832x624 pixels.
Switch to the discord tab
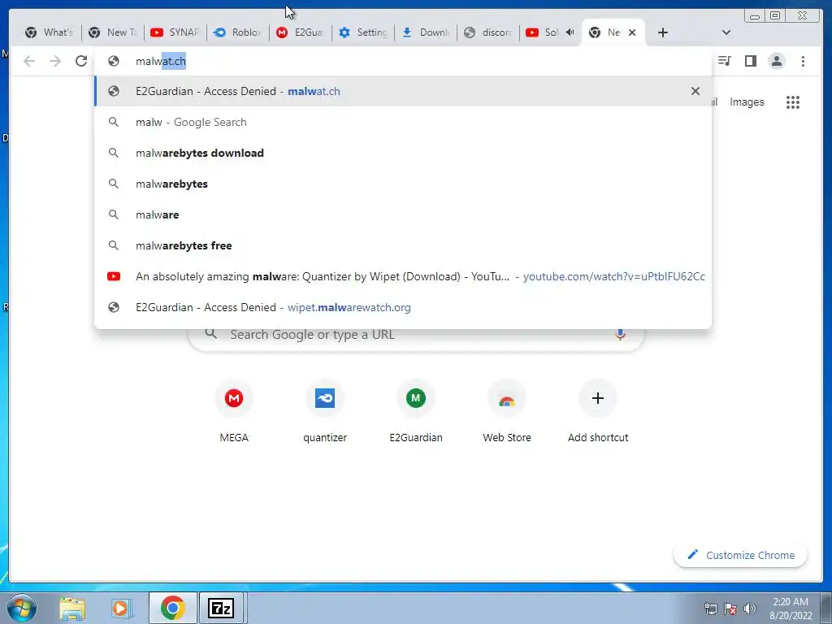[x=488, y=32]
